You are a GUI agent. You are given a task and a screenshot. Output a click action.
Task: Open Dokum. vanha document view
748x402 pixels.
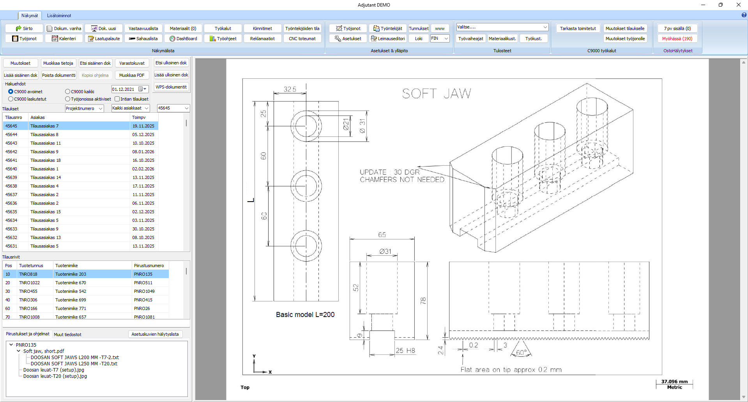click(x=64, y=28)
